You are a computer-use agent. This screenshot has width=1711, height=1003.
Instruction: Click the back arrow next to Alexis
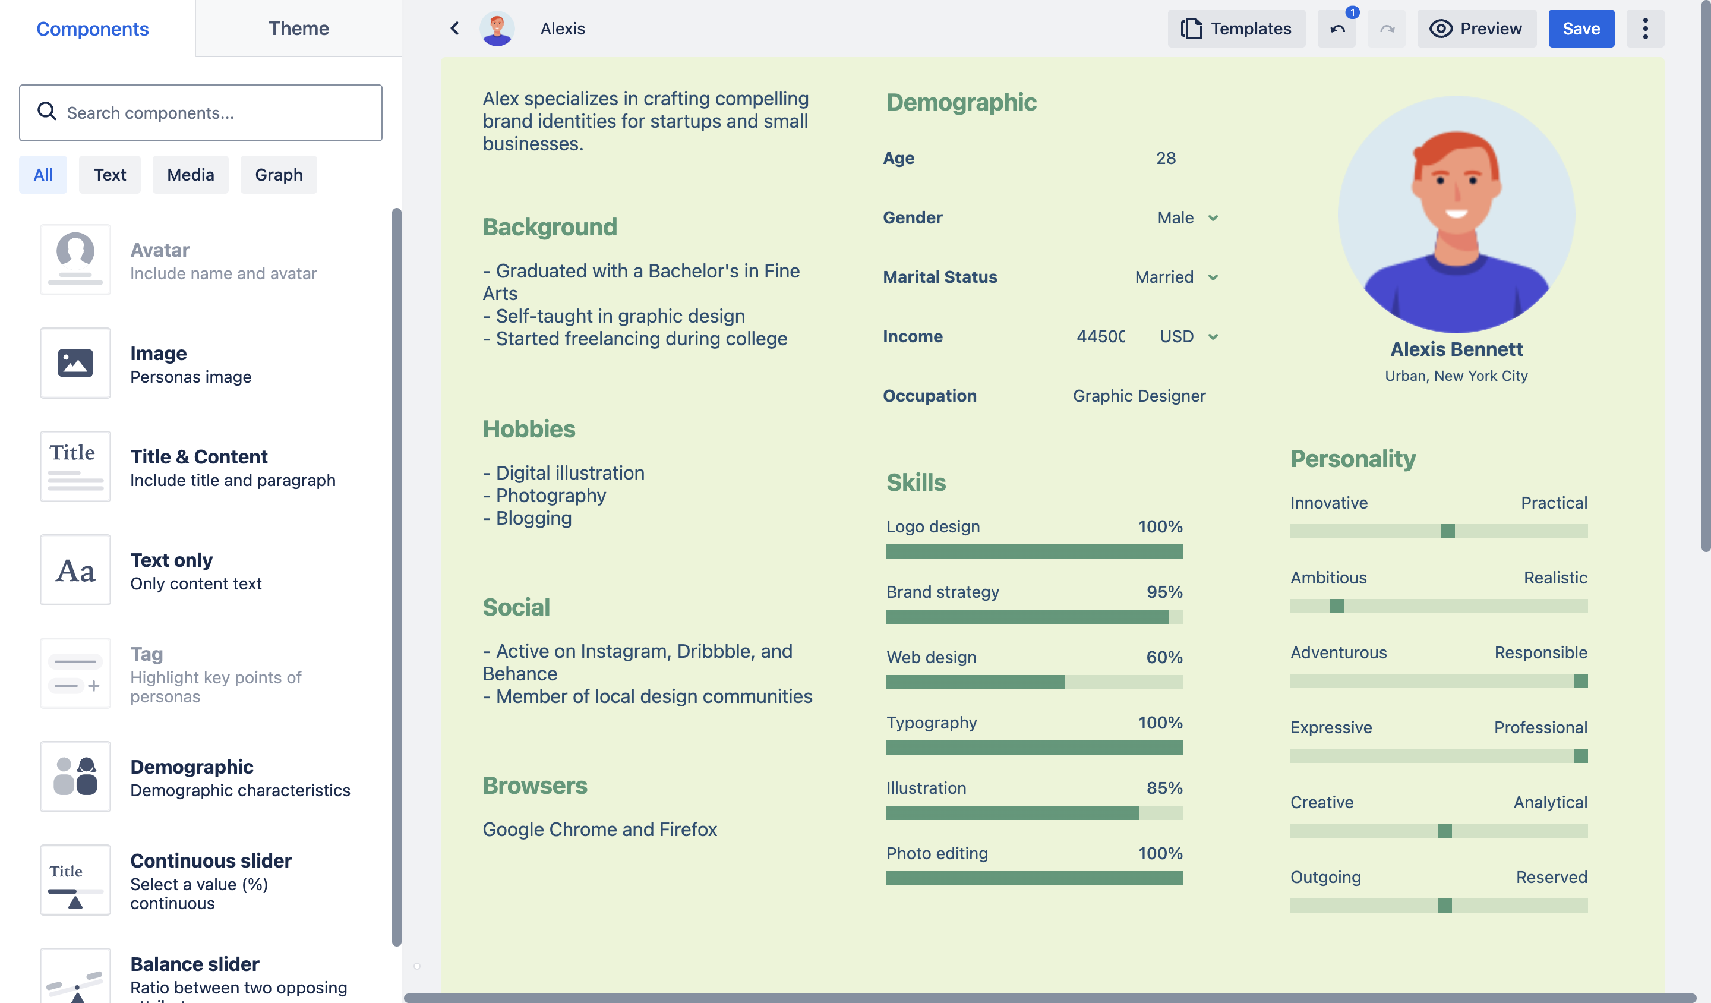(x=454, y=29)
